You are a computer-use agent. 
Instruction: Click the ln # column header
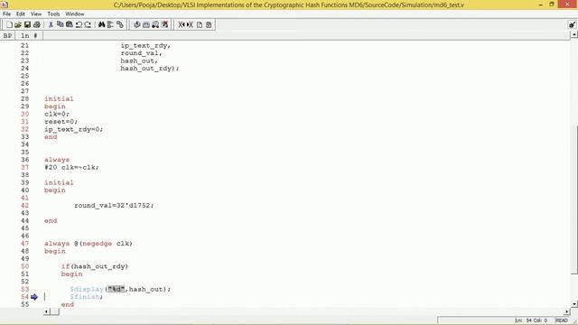coord(29,36)
